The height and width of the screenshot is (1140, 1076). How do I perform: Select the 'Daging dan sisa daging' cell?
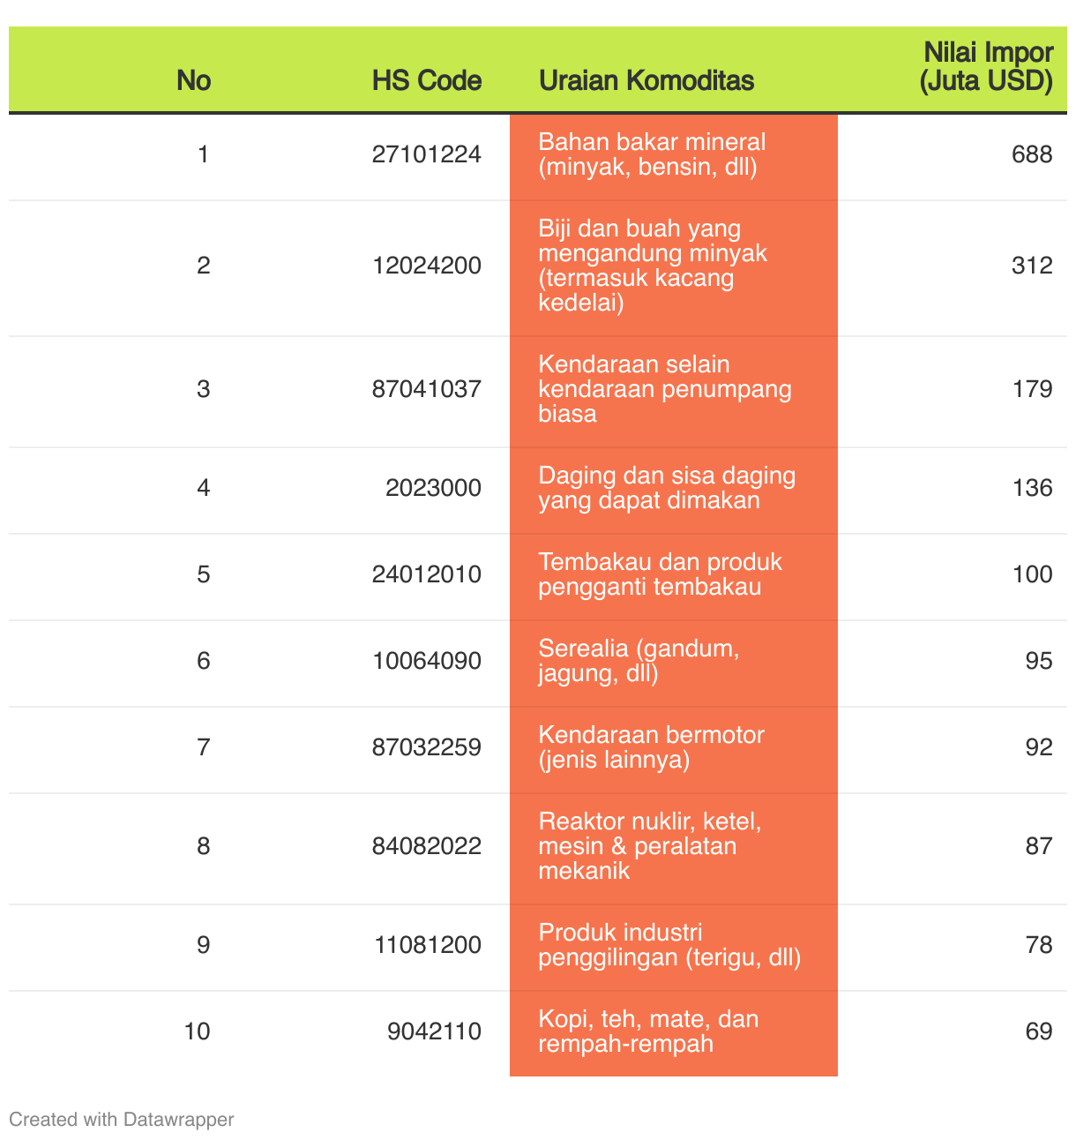click(x=674, y=489)
